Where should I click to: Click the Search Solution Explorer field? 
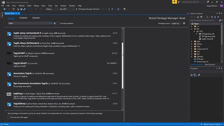pyautogui.click(x=204, y=20)
